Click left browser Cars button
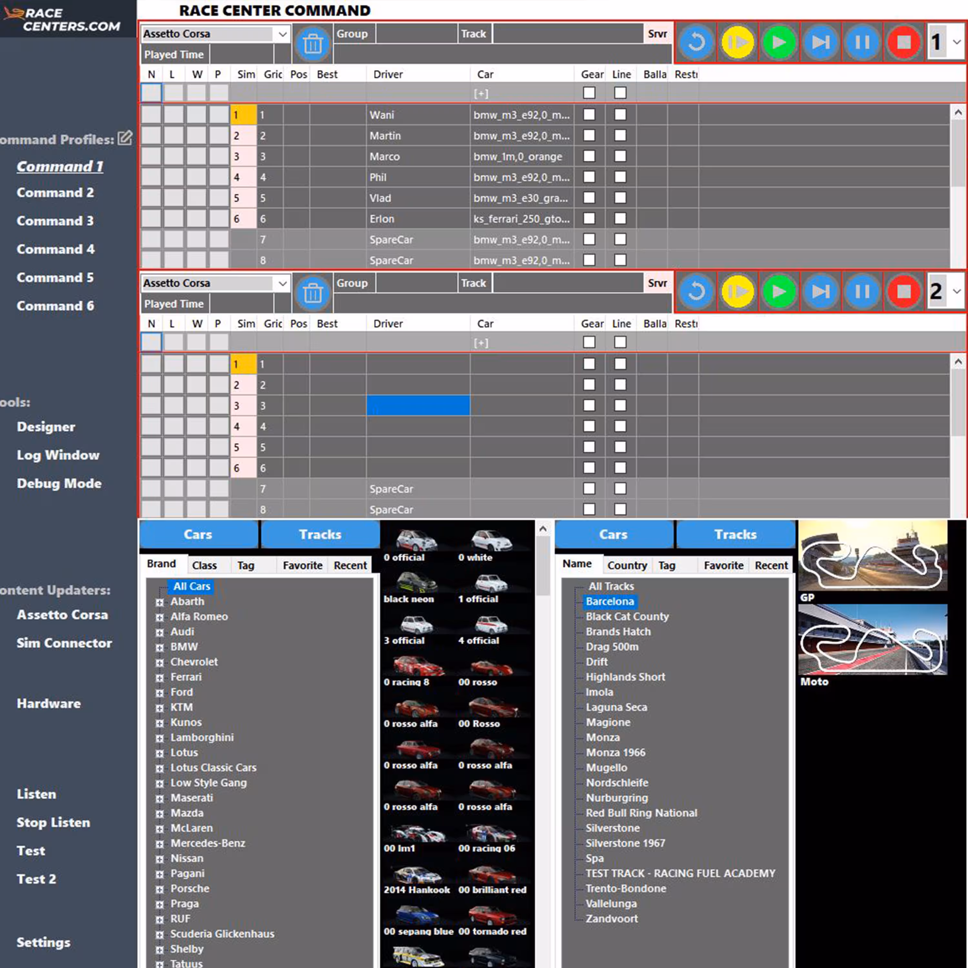This screenshot has height=968, width=968. pos(198,534)
